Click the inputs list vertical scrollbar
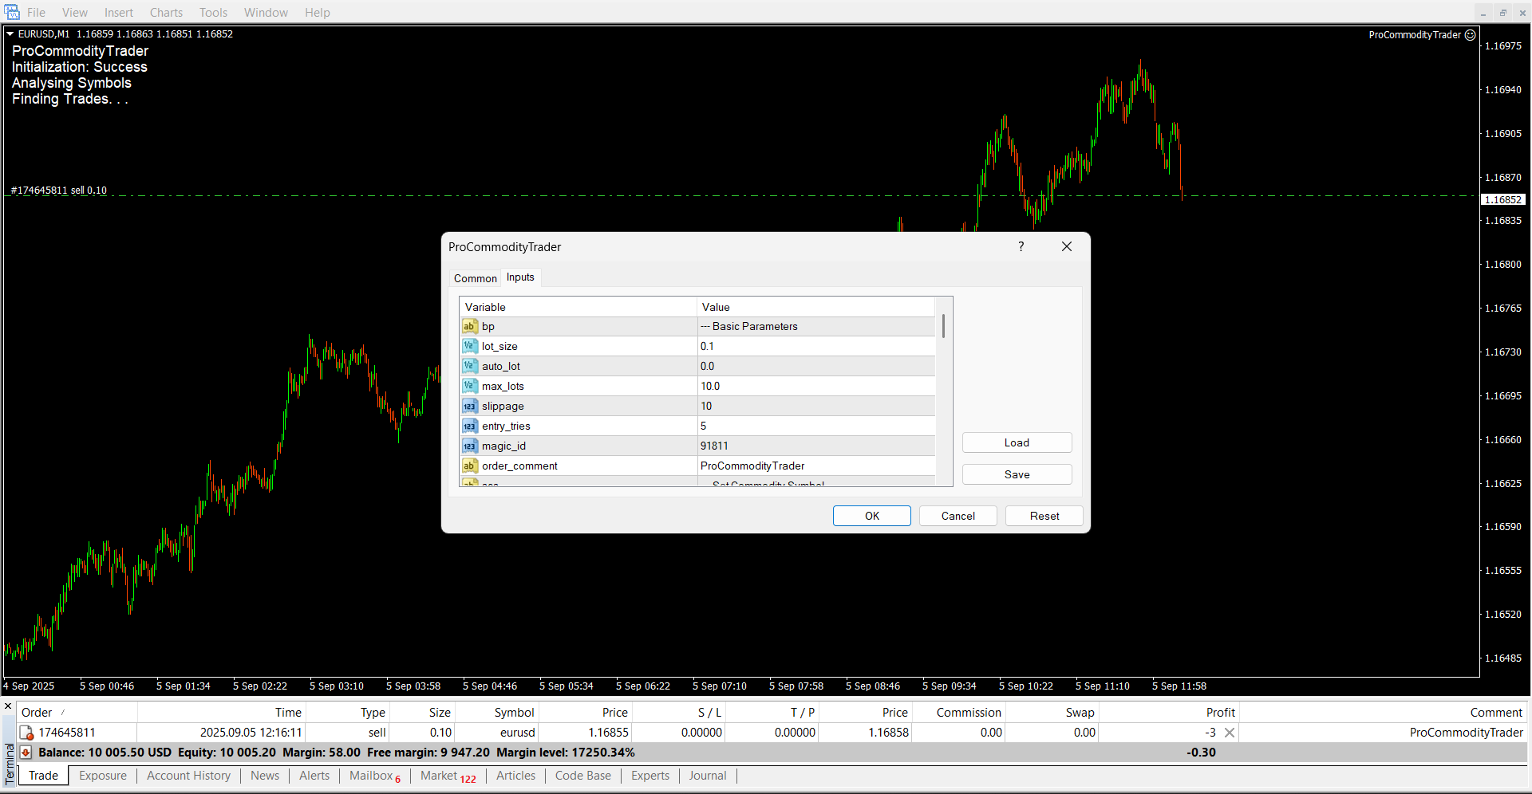The width and height of the screenshot is (1532, 794). (x=943, y=327)
